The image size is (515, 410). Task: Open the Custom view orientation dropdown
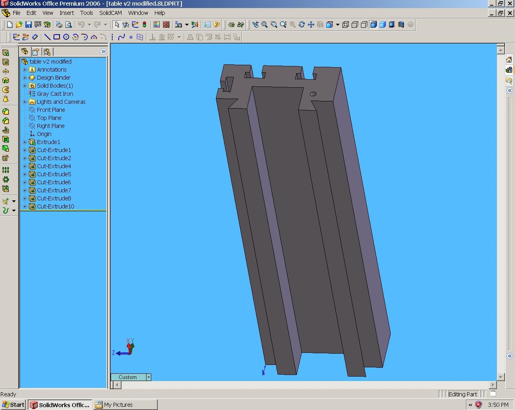point(148,377)
